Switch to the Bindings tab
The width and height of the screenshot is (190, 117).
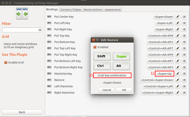[52, 9]
